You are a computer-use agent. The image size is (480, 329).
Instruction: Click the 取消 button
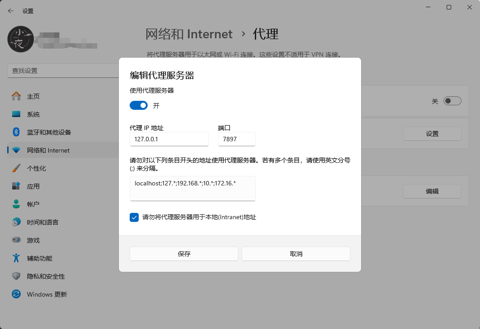coord(296,254)
